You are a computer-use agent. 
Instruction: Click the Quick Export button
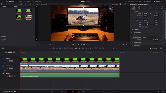129,2
